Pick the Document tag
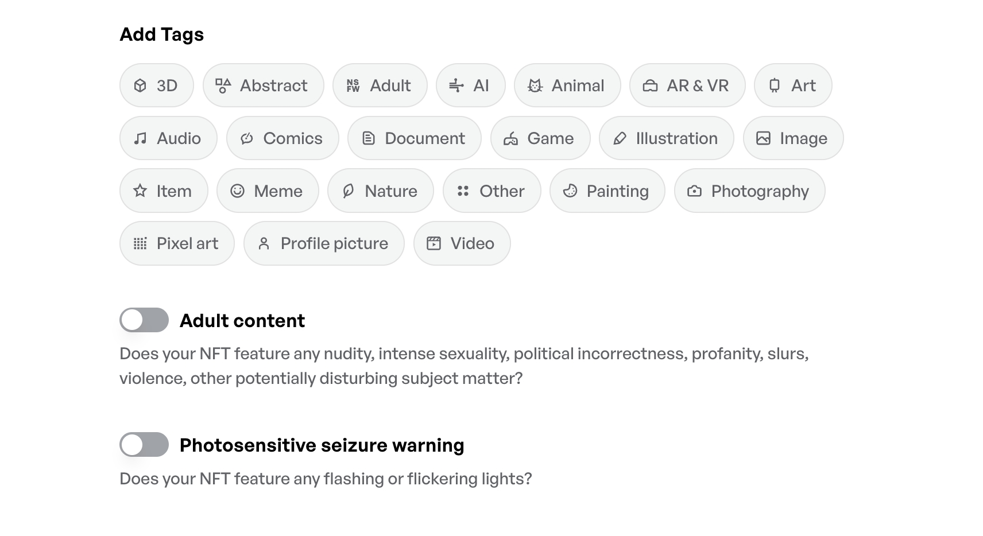 point(414,138)
